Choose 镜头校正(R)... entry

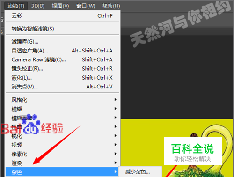coord(62,69)
